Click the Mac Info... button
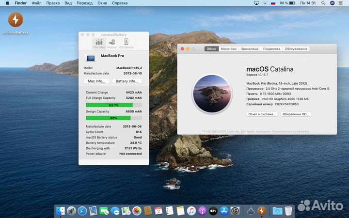The height and width of the screenshot is (218, 349). pyautogui.click(x=96, y=81)
